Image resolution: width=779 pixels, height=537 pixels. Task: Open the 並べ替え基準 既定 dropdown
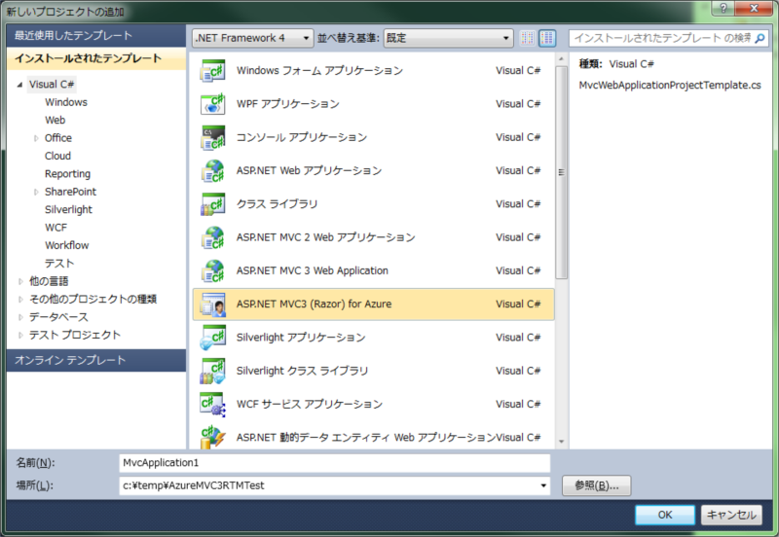pos(448,38)
